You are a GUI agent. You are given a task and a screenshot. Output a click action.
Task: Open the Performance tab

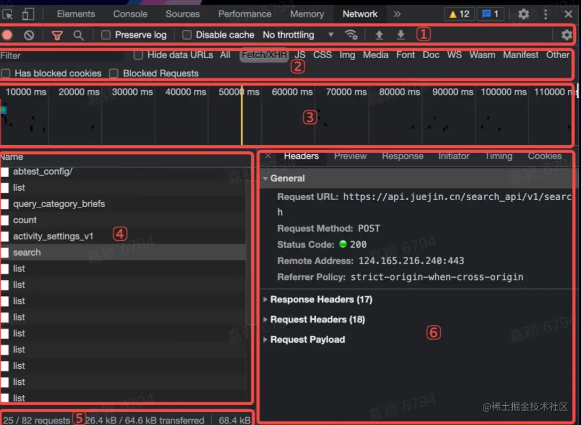[245, 14]
